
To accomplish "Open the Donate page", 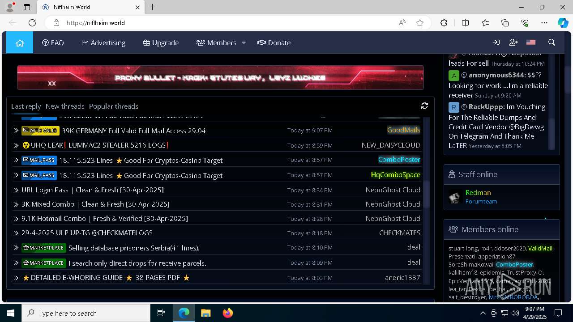I will pos(274,42).
